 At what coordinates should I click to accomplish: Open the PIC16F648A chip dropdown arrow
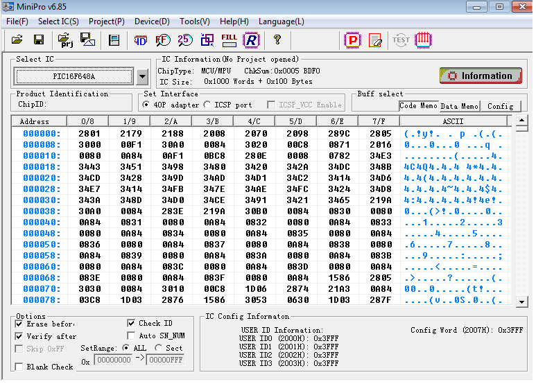[x=142, y=76]
